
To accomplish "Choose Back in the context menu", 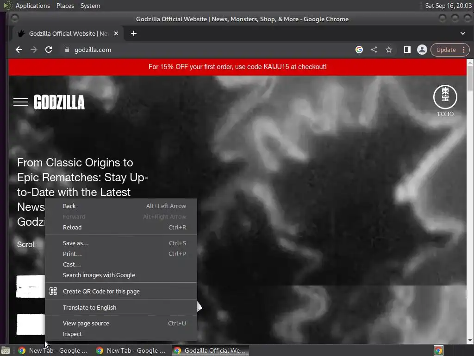I will pos(121,206).
